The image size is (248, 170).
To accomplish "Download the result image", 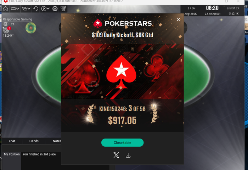I will coord(128,155).
